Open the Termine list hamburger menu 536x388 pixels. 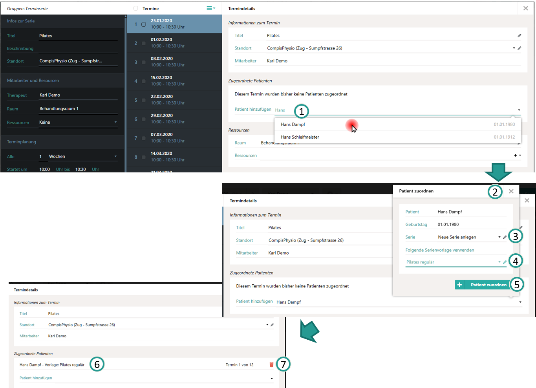(211, 8)
